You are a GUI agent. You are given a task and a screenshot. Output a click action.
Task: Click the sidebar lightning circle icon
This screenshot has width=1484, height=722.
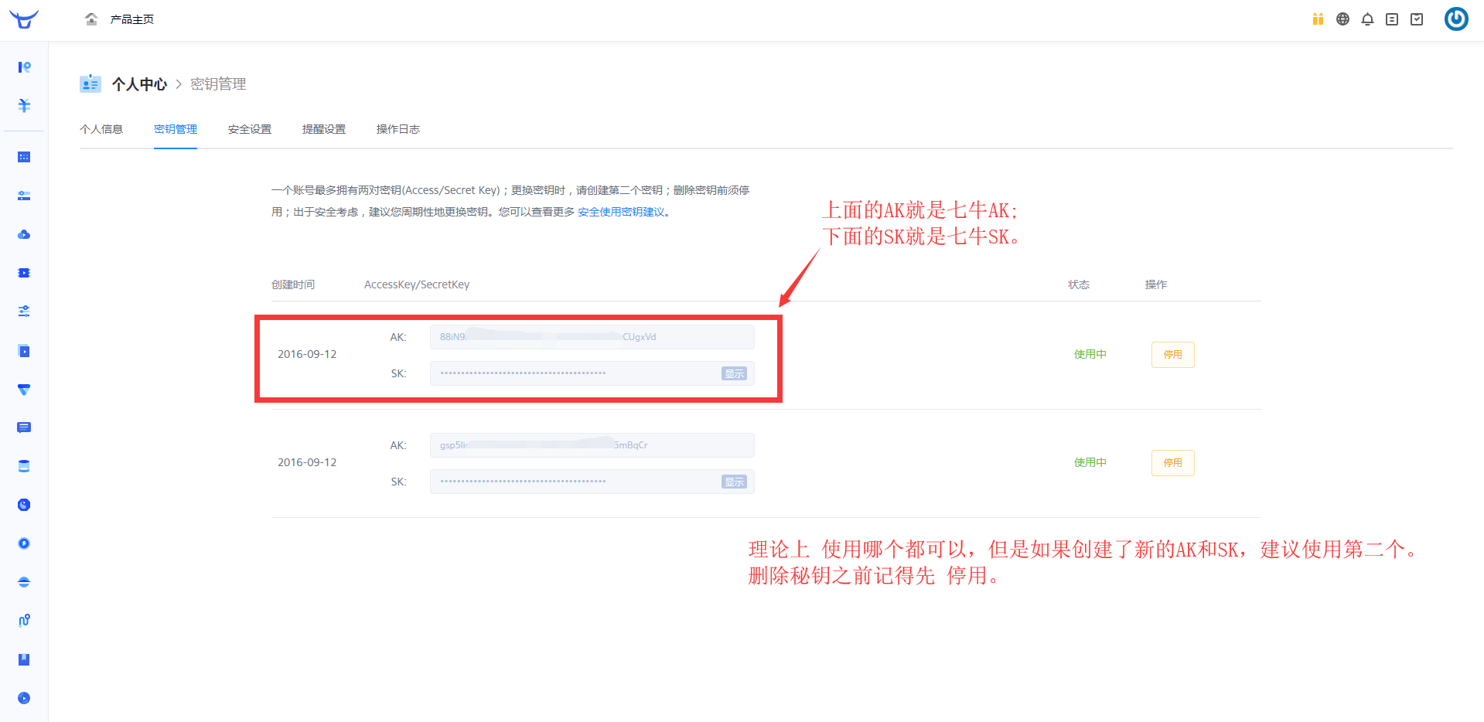pos(24,543)
